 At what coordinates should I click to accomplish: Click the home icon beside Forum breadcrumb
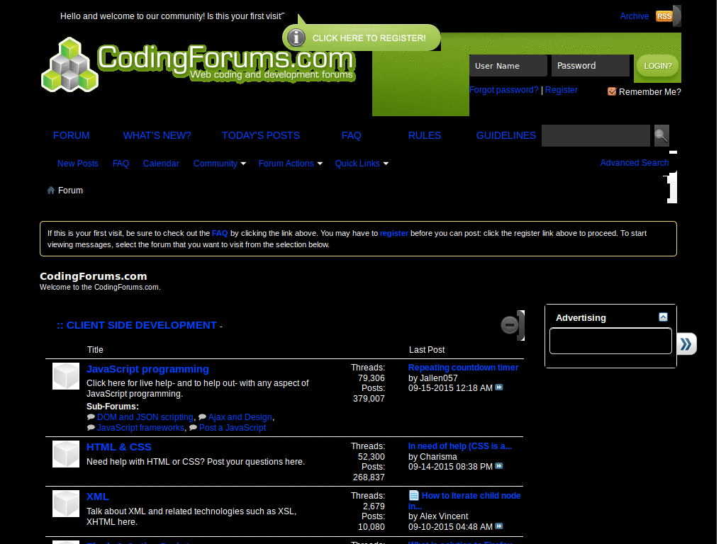(51, 190)
